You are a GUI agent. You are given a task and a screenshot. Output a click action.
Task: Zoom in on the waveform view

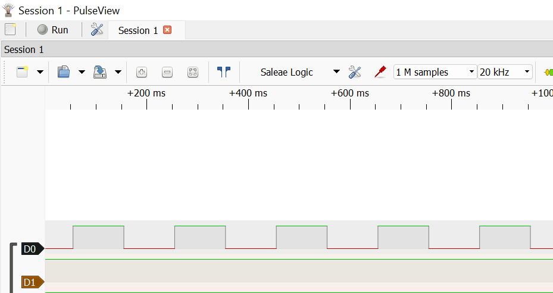(142, 72)
